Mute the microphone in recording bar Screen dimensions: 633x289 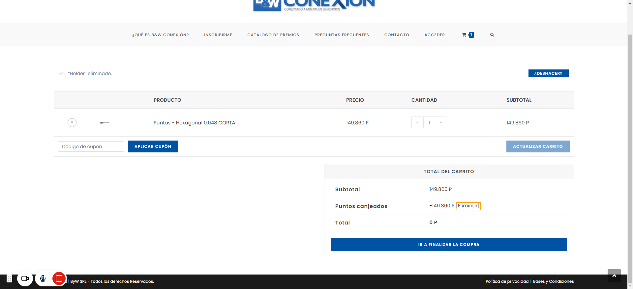(43, 278)
